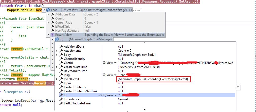Select the CreatedDateTime value 10/26/2022
The image size is (256, 112).
tap(139, 67)
